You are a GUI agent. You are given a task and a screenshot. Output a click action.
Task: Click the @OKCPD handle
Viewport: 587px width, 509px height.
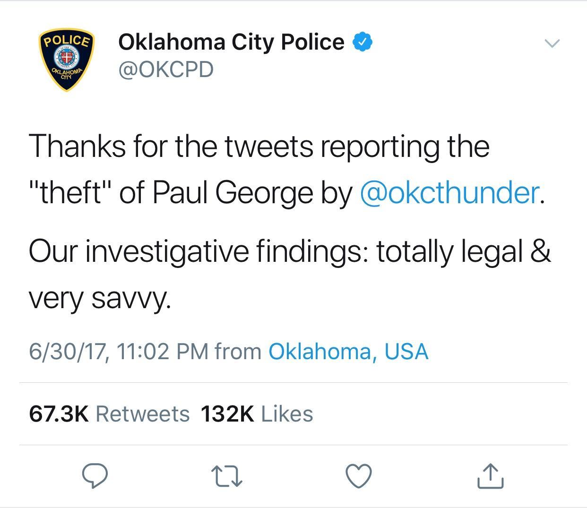click(166, 69)
